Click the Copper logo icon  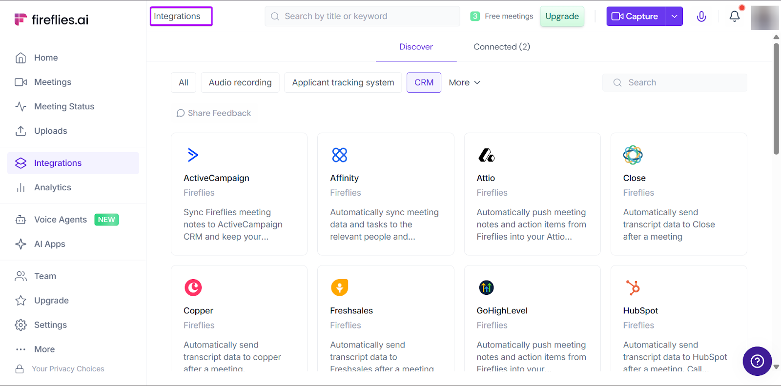193,287
